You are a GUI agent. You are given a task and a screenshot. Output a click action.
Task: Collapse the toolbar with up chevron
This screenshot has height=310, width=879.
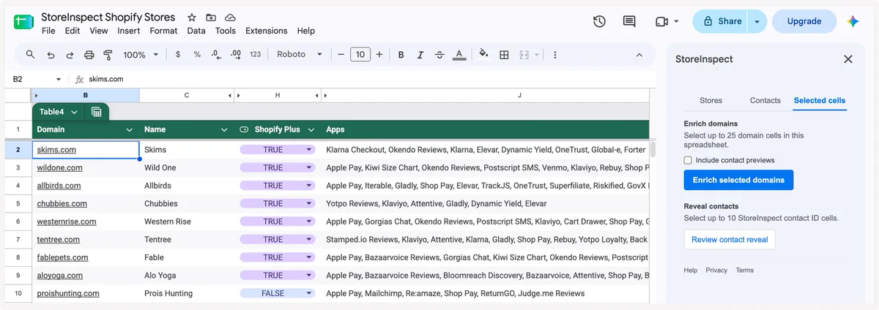pos(639,55)
